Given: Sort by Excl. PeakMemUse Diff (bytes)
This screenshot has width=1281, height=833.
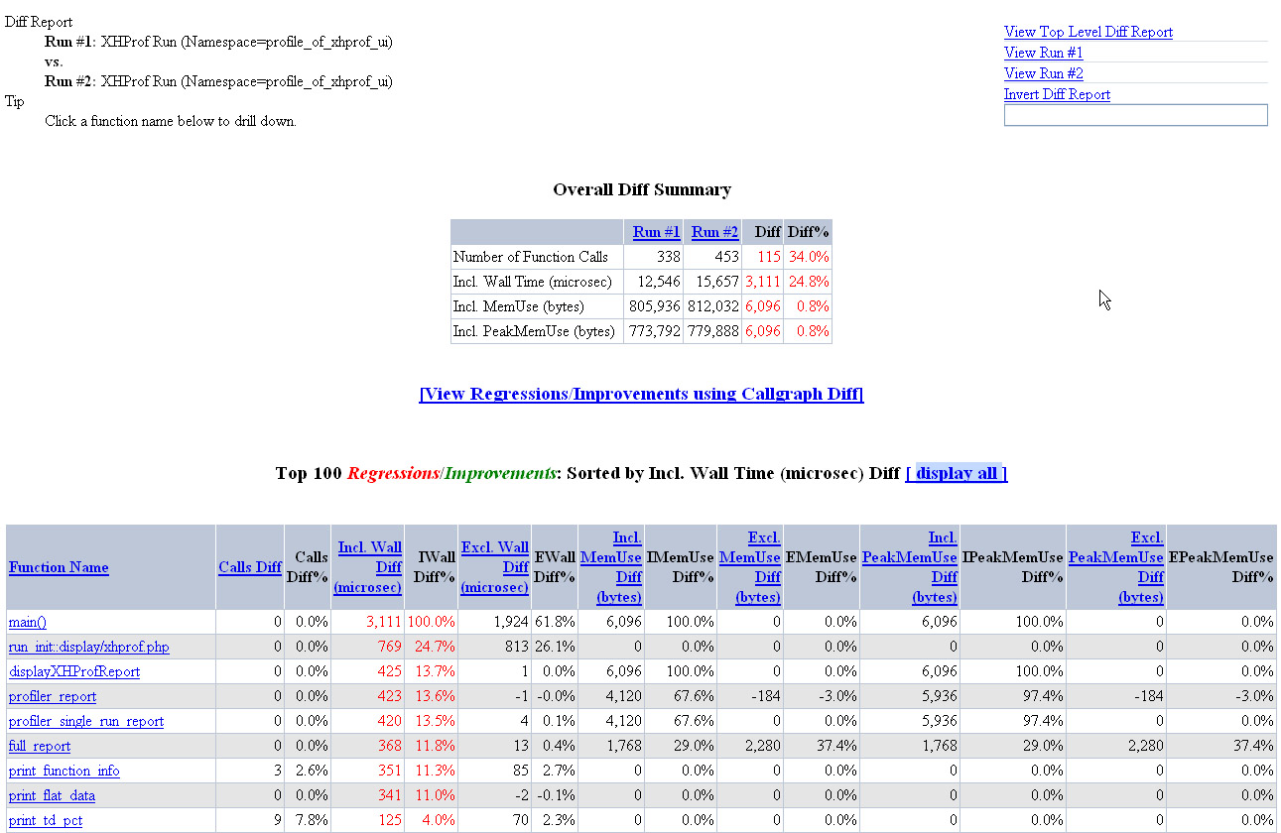Looking at the screenshot, I should coord(1117,567).
